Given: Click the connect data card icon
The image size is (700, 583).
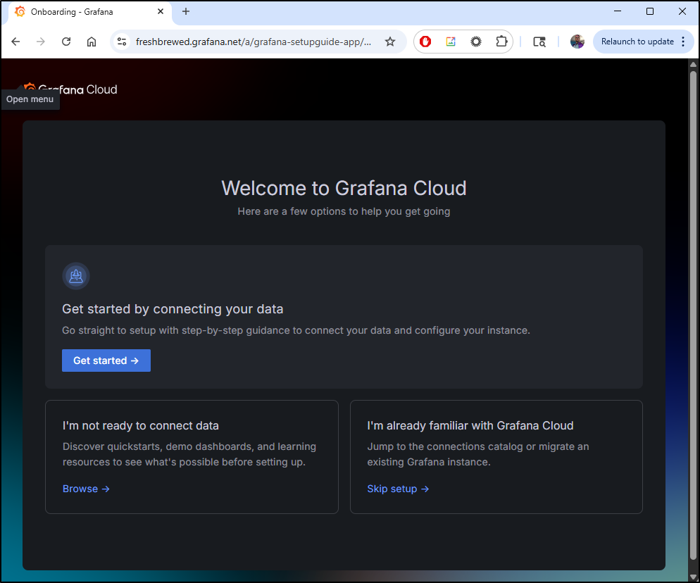Looking at the screenshot, I should click(76, 276).
